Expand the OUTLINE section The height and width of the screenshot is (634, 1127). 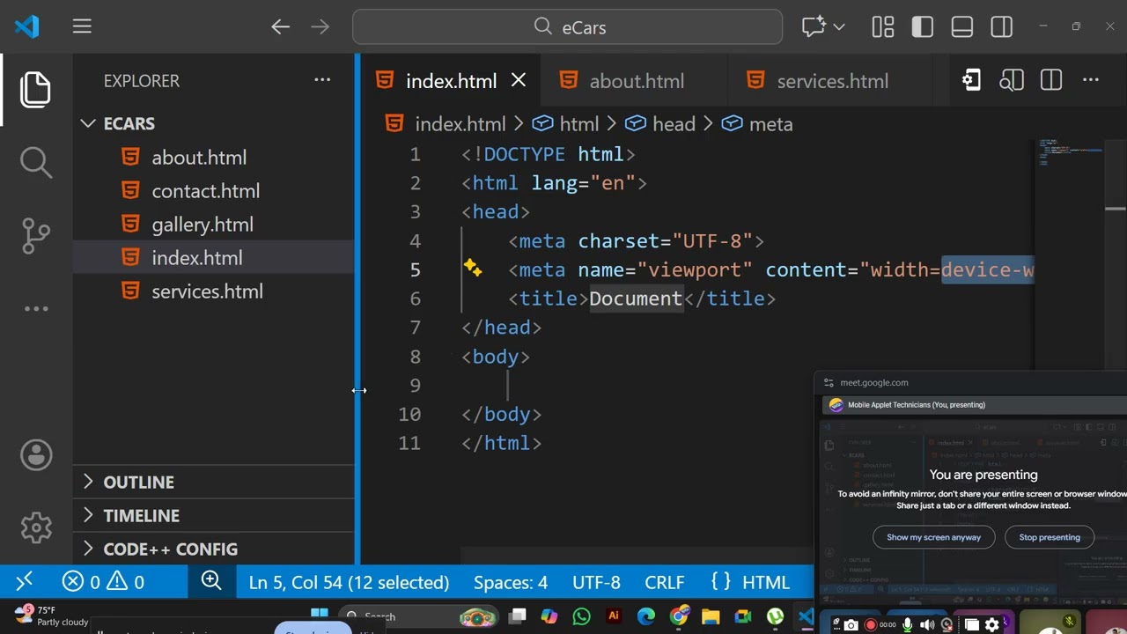click(213, 482)
